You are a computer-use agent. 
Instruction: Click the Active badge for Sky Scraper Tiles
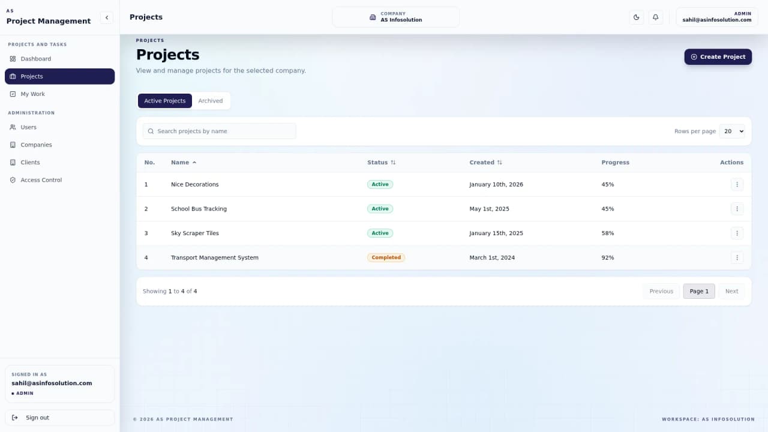pos(380,233)
